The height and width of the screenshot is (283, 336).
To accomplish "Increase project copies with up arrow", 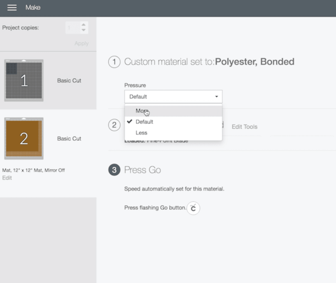I will point(84,25).
